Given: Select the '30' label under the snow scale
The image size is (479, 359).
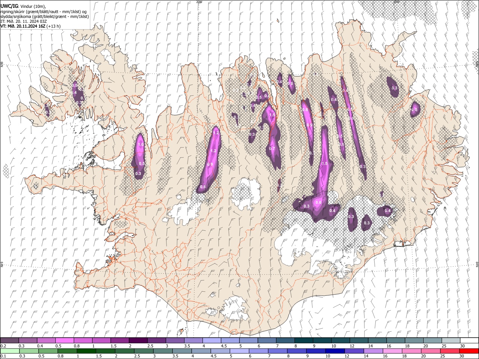Looking at the screenshot, I should click(x=463, y=346).
